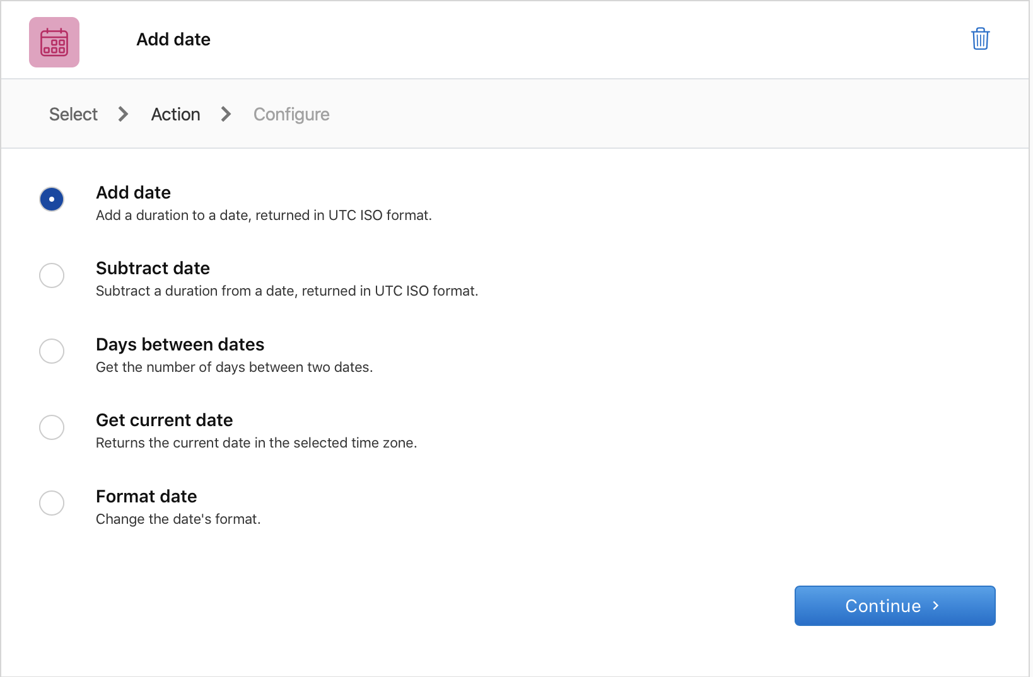Viewport: 1033px width, 677px height.
Task: Delete this step with the trash icon
Action: (x=979, y=39)
